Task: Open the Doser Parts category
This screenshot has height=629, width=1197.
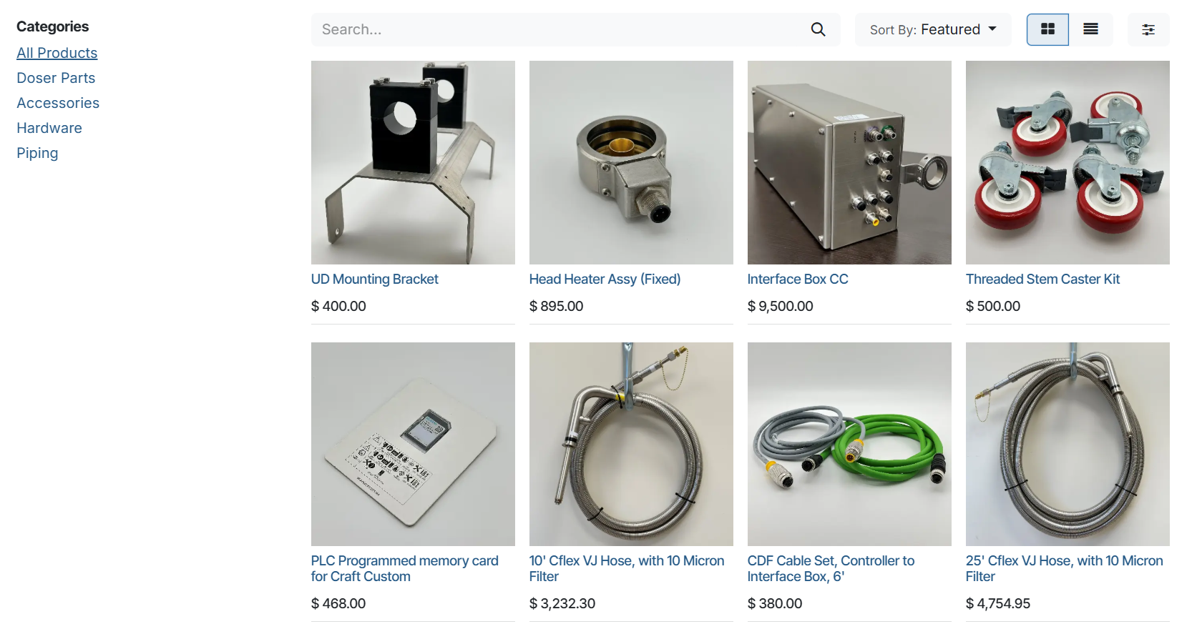Action: click(x=56, y=78)
